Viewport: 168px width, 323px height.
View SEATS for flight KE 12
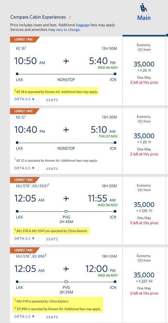pos(52,169)
